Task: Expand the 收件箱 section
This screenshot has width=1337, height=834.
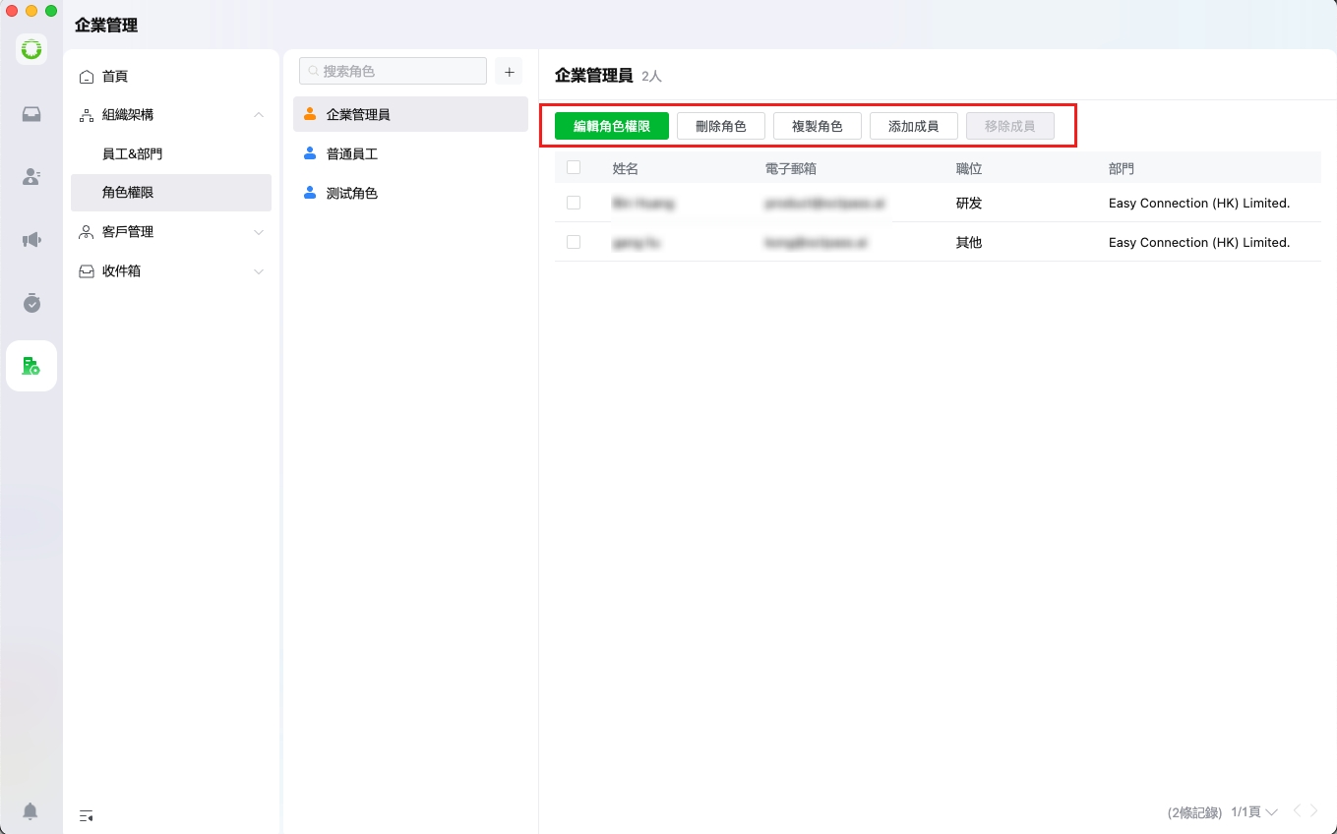Action: (259, 271)
